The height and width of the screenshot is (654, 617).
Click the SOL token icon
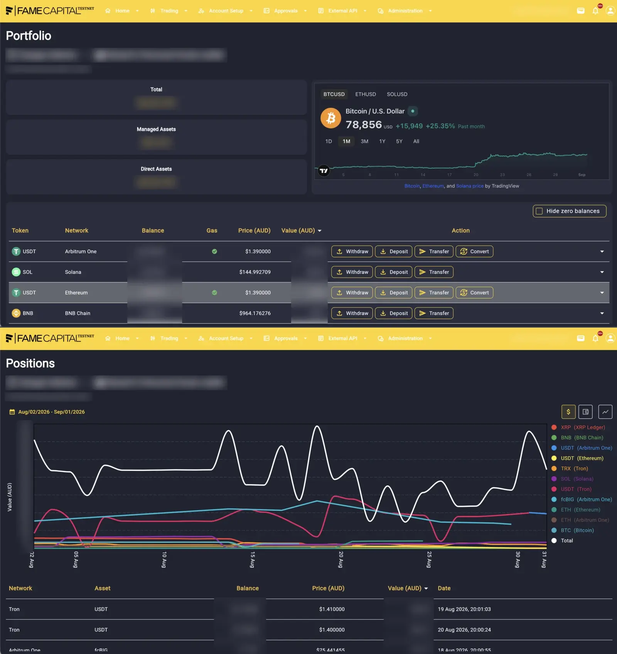pyautogui.click(x=16, y=272)
